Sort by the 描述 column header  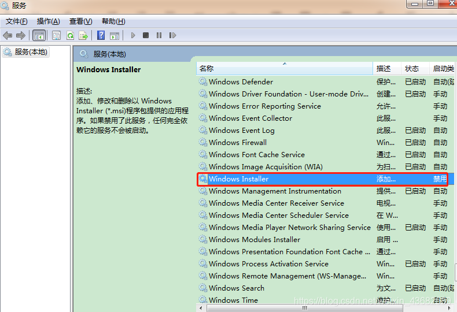point(387,68)
